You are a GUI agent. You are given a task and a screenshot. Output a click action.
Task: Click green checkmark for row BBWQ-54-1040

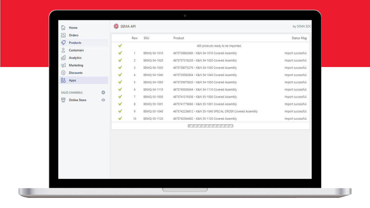[x=120, y=75]
